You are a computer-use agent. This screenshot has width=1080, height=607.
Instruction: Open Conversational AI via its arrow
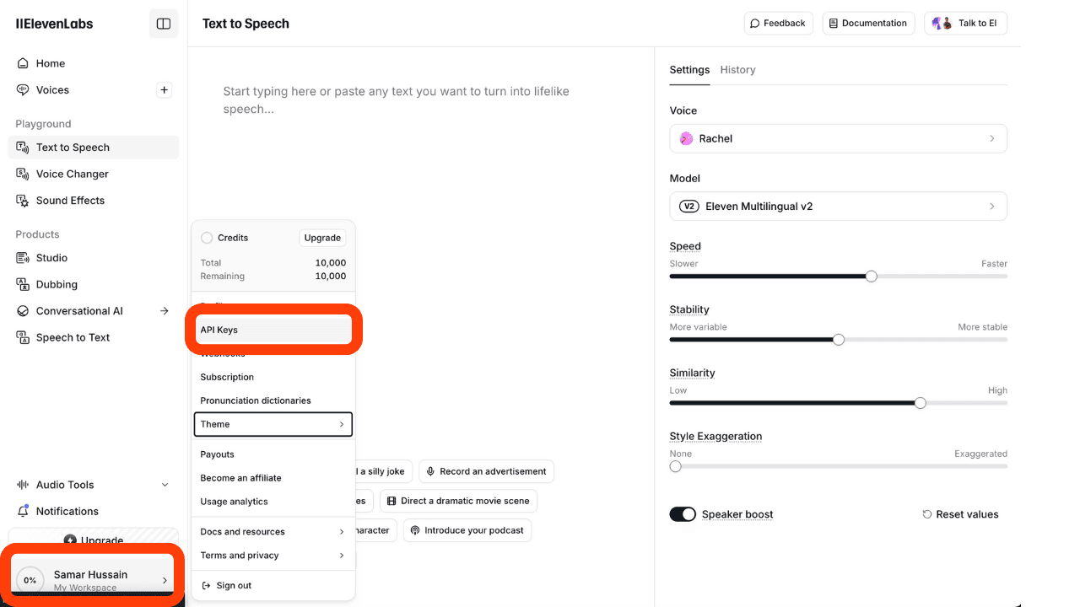(165, 311)
